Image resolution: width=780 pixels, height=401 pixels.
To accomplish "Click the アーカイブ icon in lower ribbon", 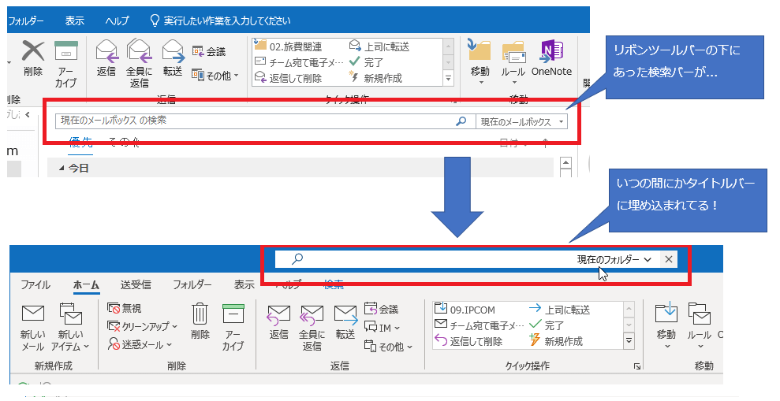I will tap(233, 315).
